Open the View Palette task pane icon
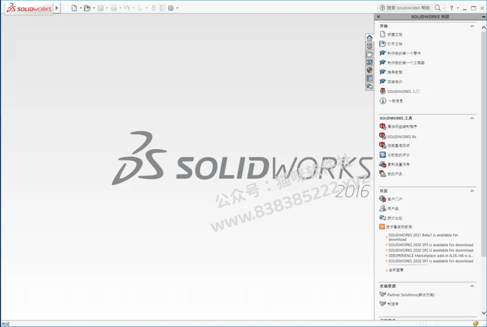The width and height of the screenshot is (487, 327). pos(369,62)
